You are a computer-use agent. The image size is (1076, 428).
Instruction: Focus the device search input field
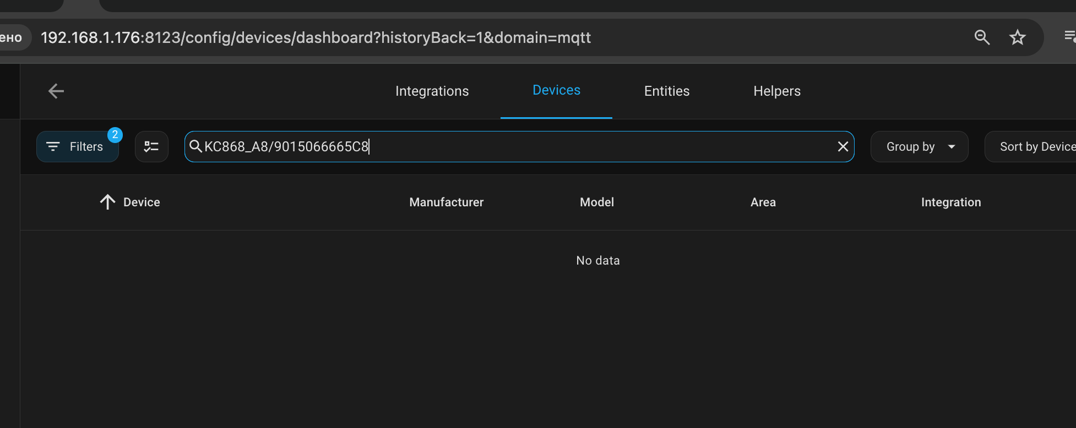518,146
